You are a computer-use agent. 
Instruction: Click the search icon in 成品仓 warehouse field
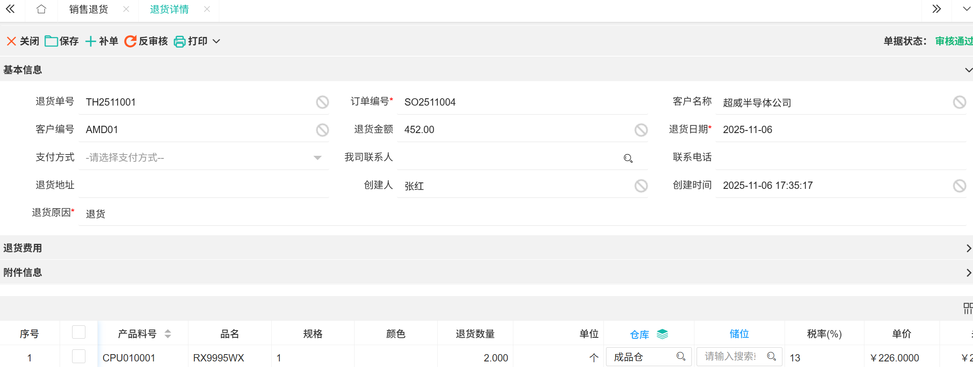tap(681, 357)
